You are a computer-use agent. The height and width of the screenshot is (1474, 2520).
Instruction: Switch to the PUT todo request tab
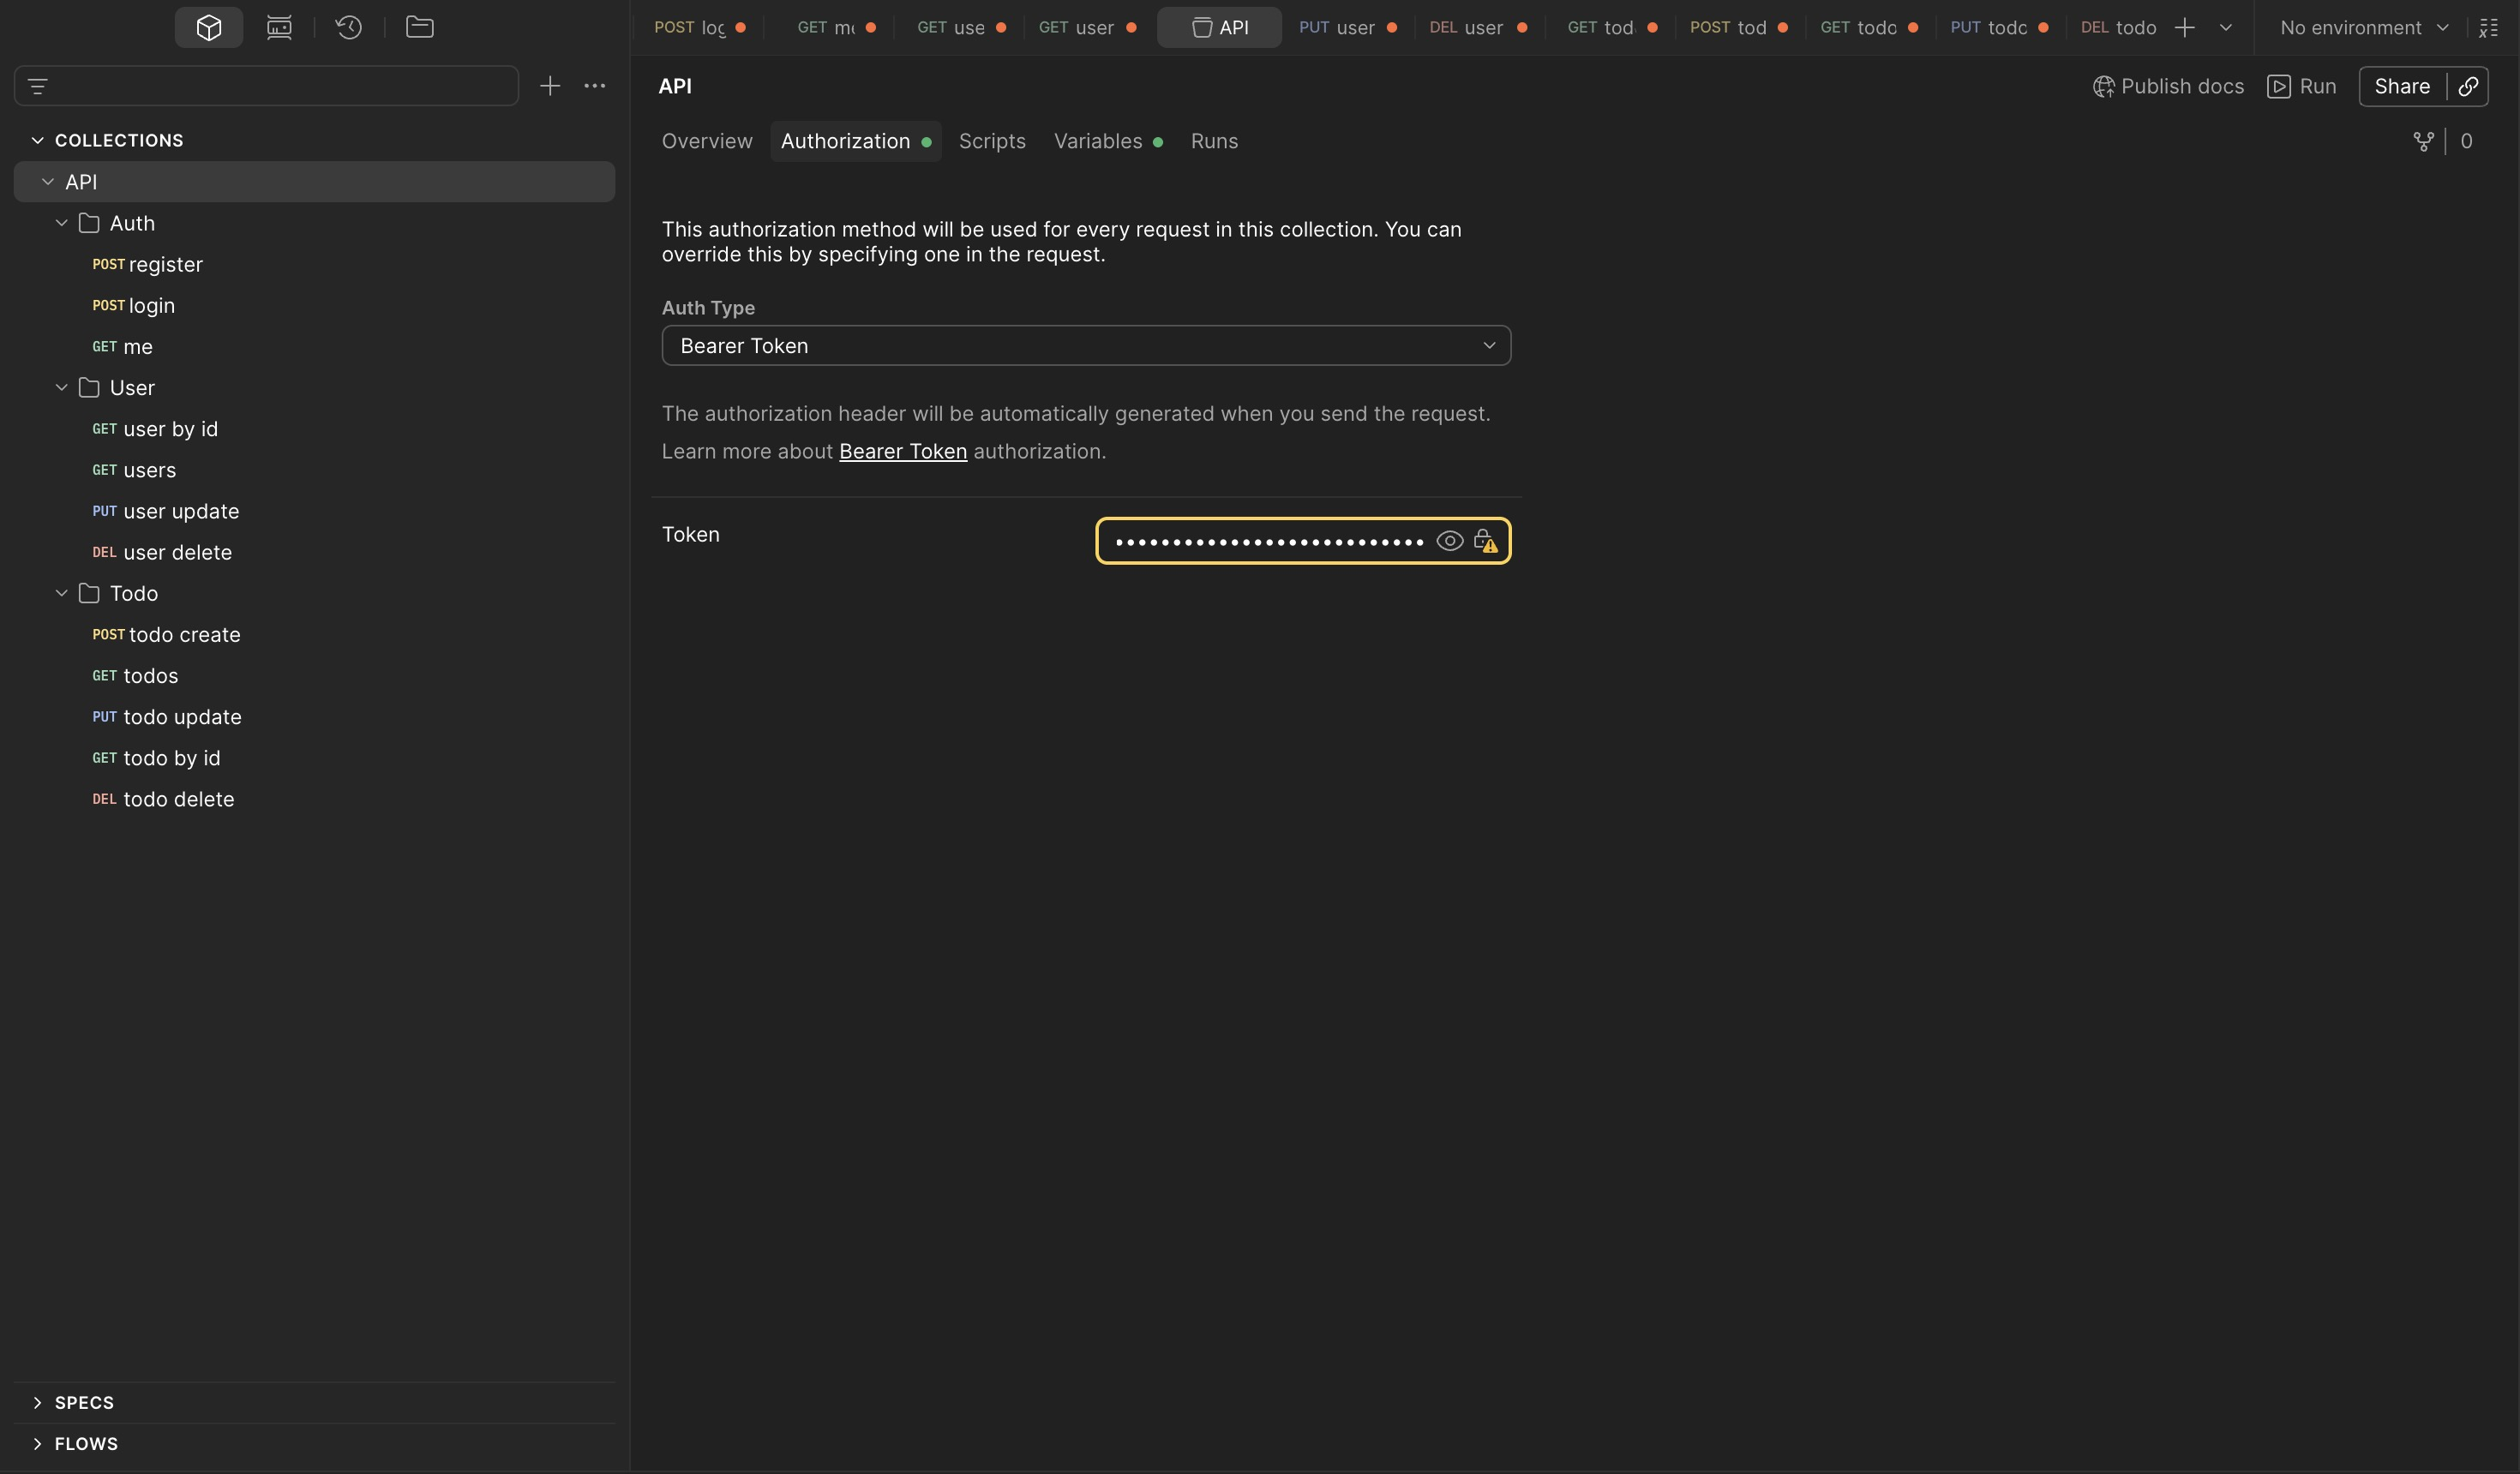click(x=1998, y=28)
